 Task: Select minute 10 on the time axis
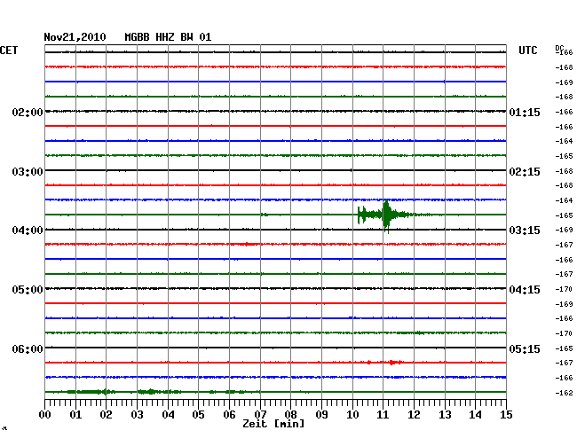coord(352,414)
